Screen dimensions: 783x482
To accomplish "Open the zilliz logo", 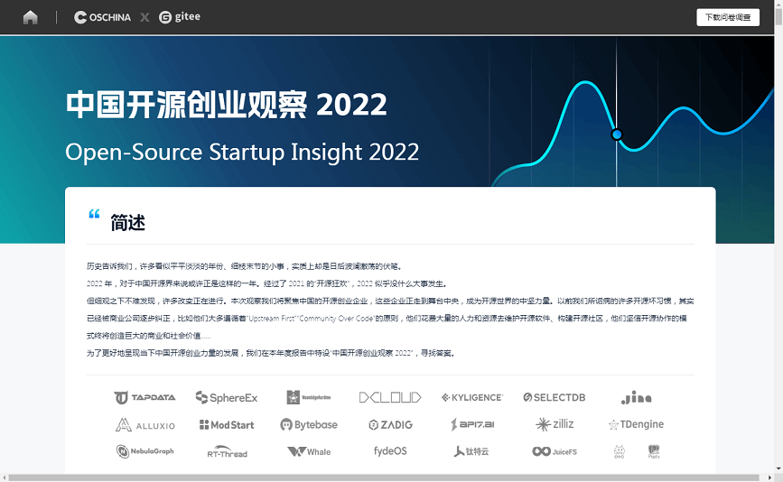I will point(555,424).
